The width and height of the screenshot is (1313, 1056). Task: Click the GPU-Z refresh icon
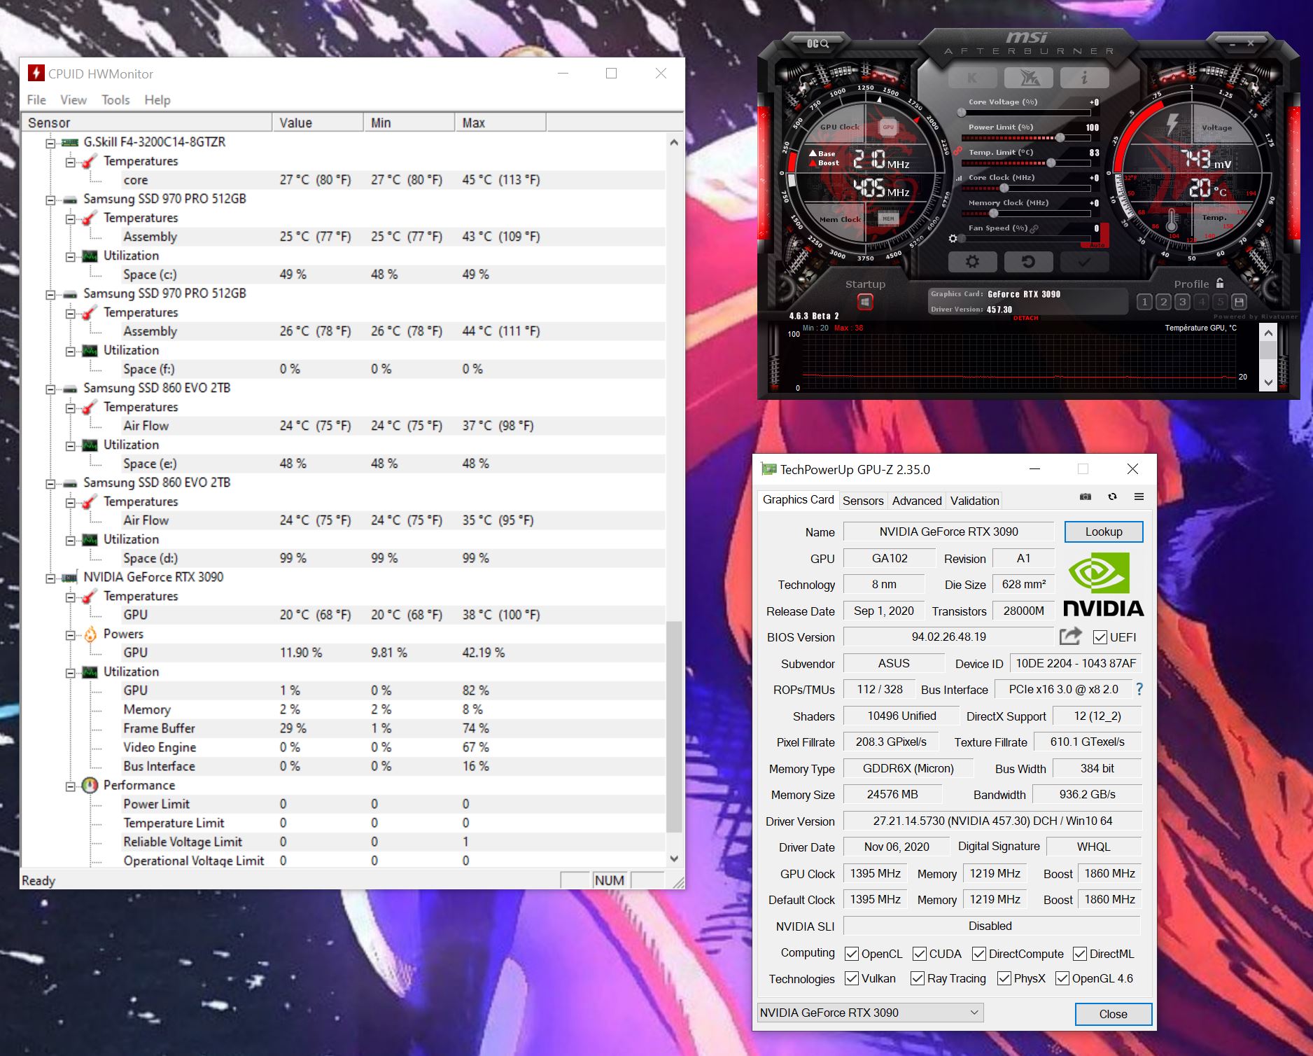1112,496
